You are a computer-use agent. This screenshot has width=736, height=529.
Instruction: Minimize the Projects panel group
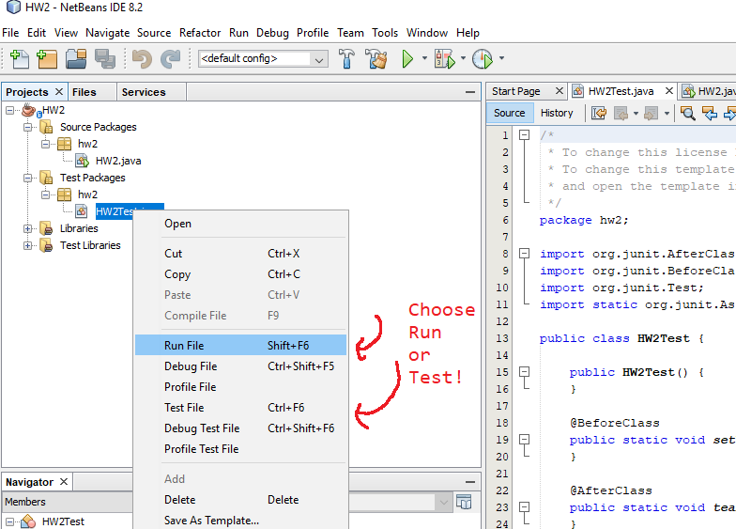469,92
